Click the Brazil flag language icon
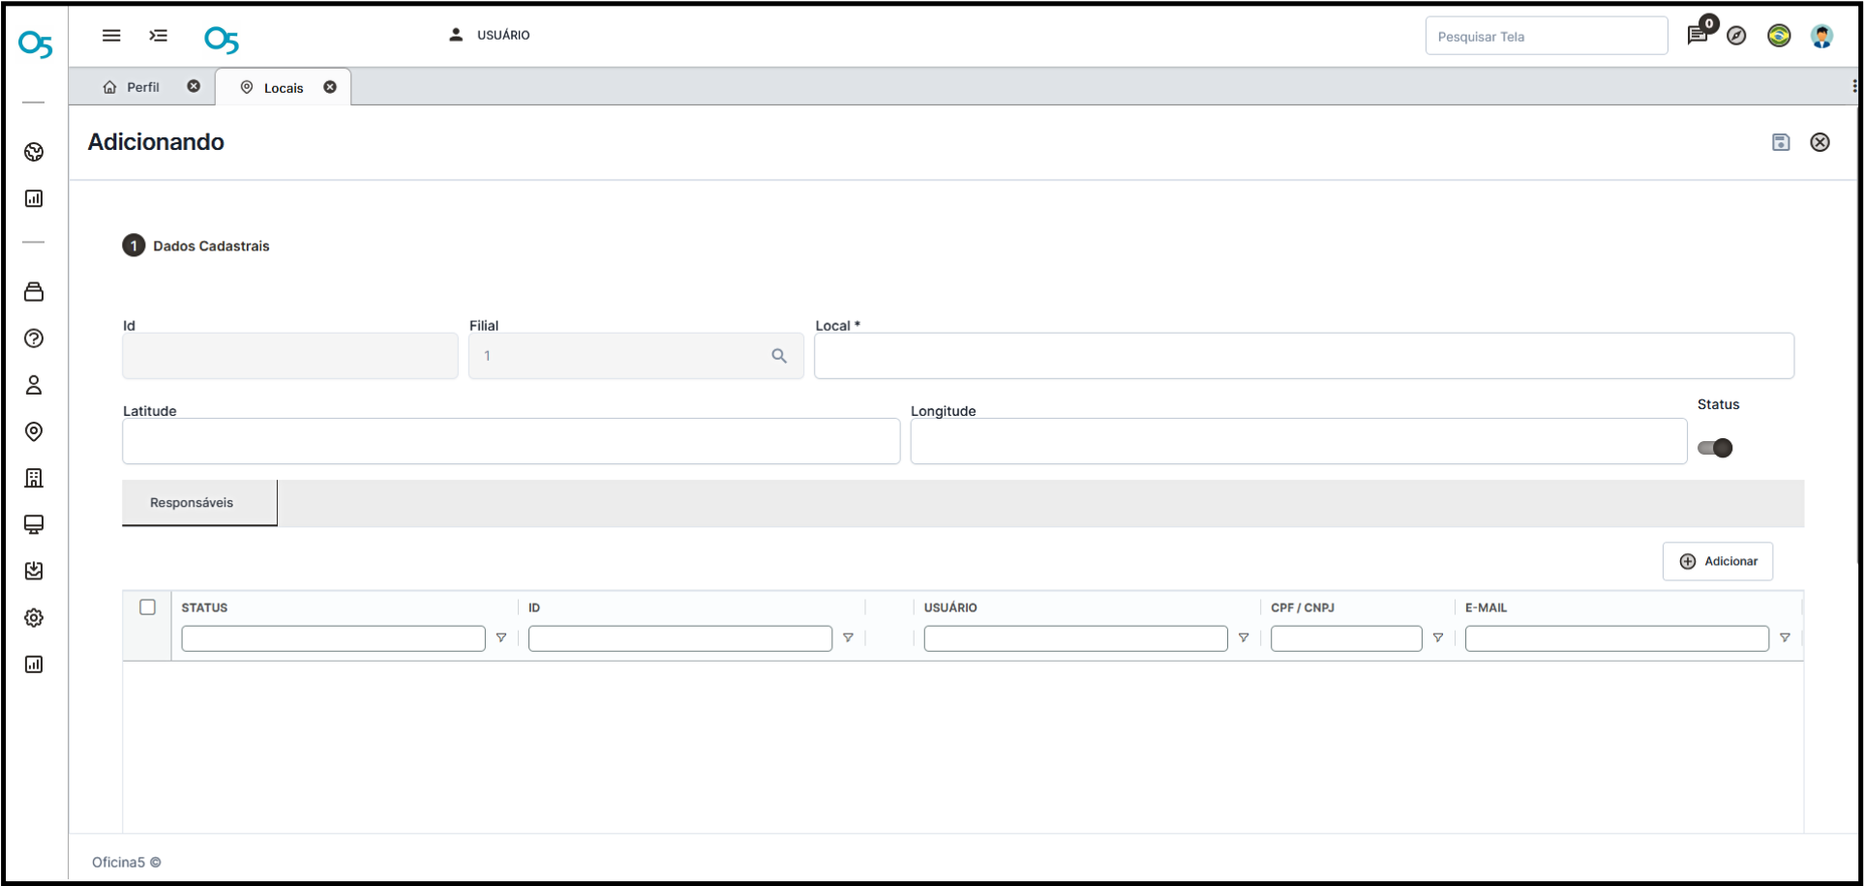 (x=1779, y=36)
